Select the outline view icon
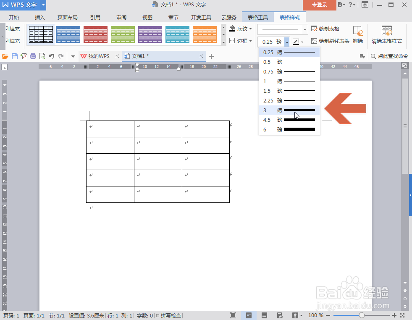The width and height of the screenshot is (412, 320). click(264, 315)
